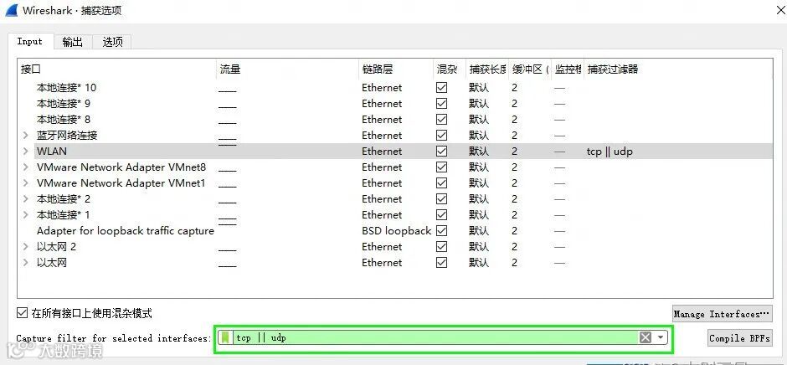Expand the 以太网 interface row
The width and height of the screenshot is (787, 365).
pos(26,263)
